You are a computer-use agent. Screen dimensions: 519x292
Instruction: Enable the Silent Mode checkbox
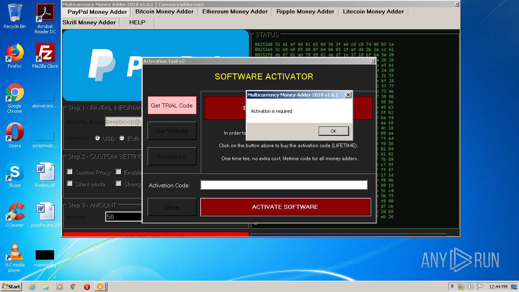coord(70,184)
